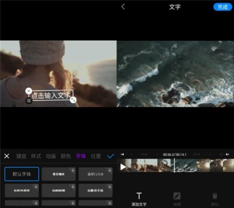Select the bright backlit clip in the timeline
Image resolution: width=234 pixels, height=208 pixels.
click(x=203, y=166)
